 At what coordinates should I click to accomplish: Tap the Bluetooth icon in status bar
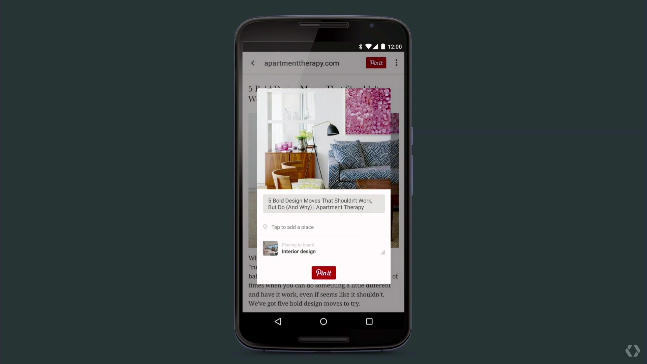tap(361, 47)
